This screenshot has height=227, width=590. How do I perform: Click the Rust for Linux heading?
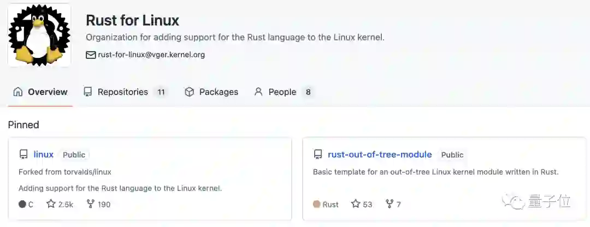point(133,21)
